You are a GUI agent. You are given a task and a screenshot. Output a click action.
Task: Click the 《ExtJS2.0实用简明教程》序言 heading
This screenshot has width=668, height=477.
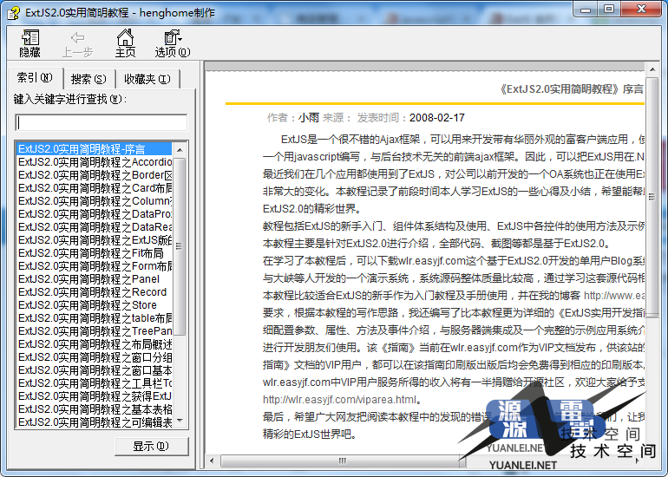tap(571, 89)
